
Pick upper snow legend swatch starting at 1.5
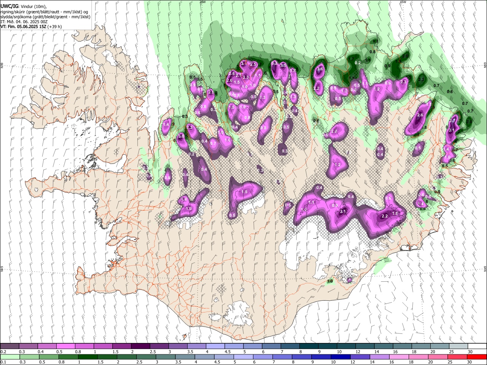point(121,346)
